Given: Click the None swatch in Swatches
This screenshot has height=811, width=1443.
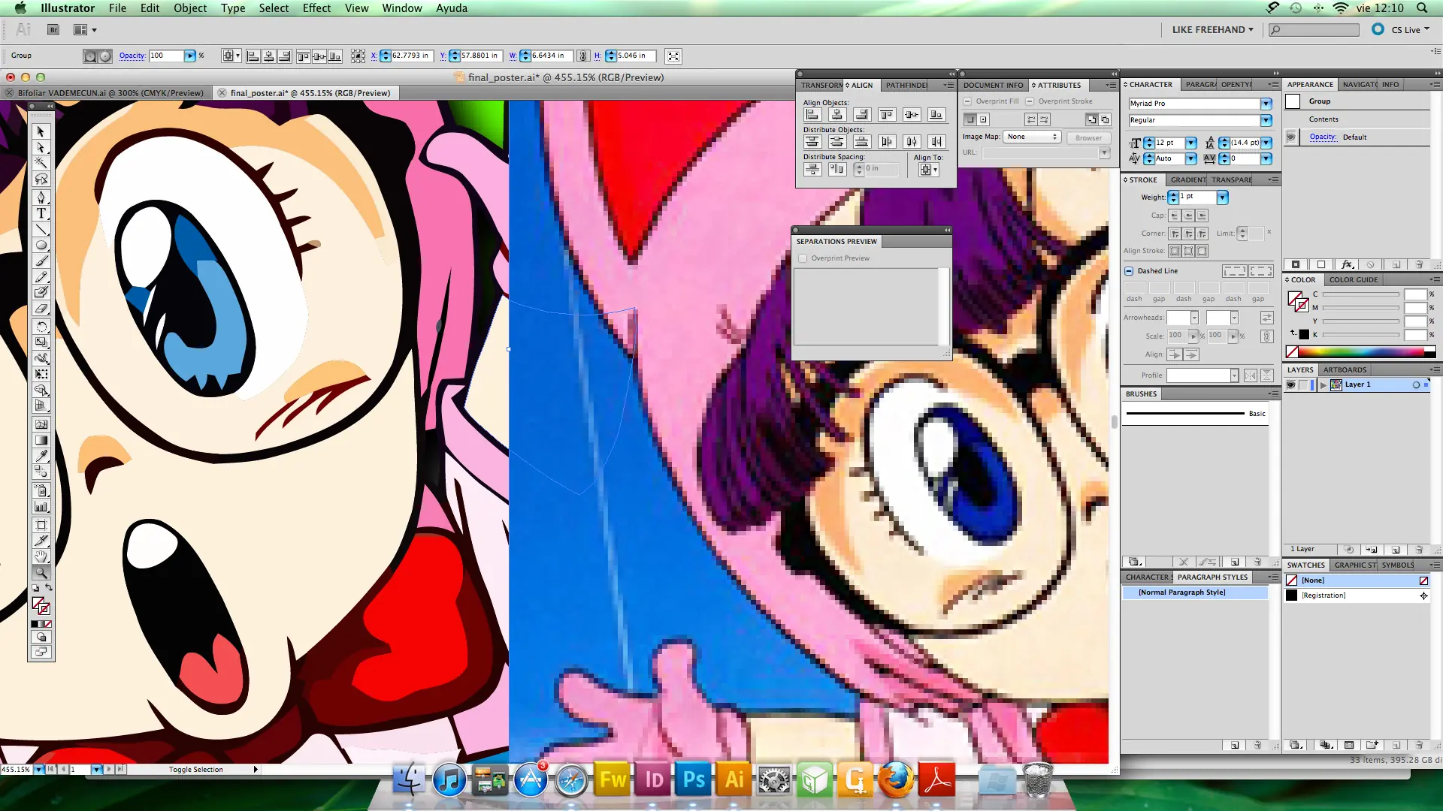Looking at the screenshot, I should pos(1358,580).
